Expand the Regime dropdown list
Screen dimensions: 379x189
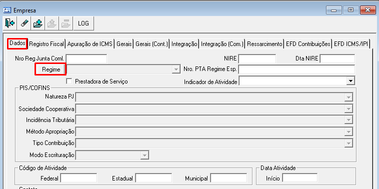click(x=176, y=69)
